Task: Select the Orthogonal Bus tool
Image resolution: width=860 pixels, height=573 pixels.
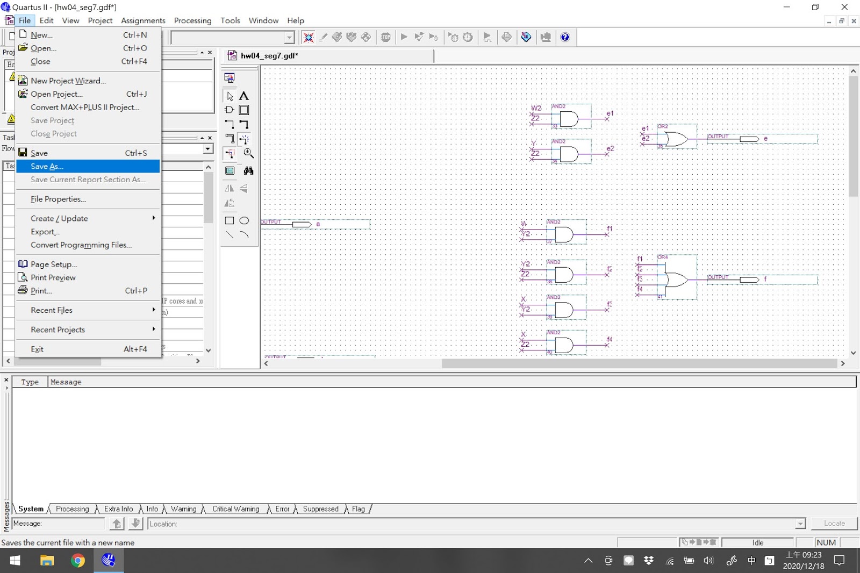Action: point(244,124)
